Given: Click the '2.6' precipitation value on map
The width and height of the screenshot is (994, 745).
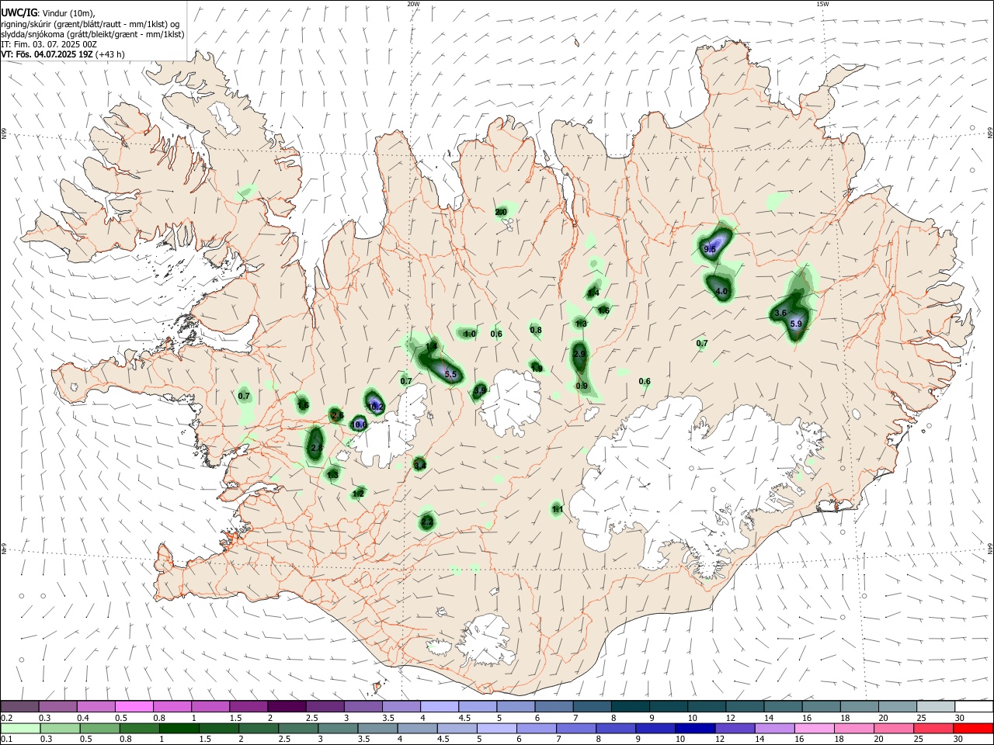Looking at the screenshot, I should 337,415.
